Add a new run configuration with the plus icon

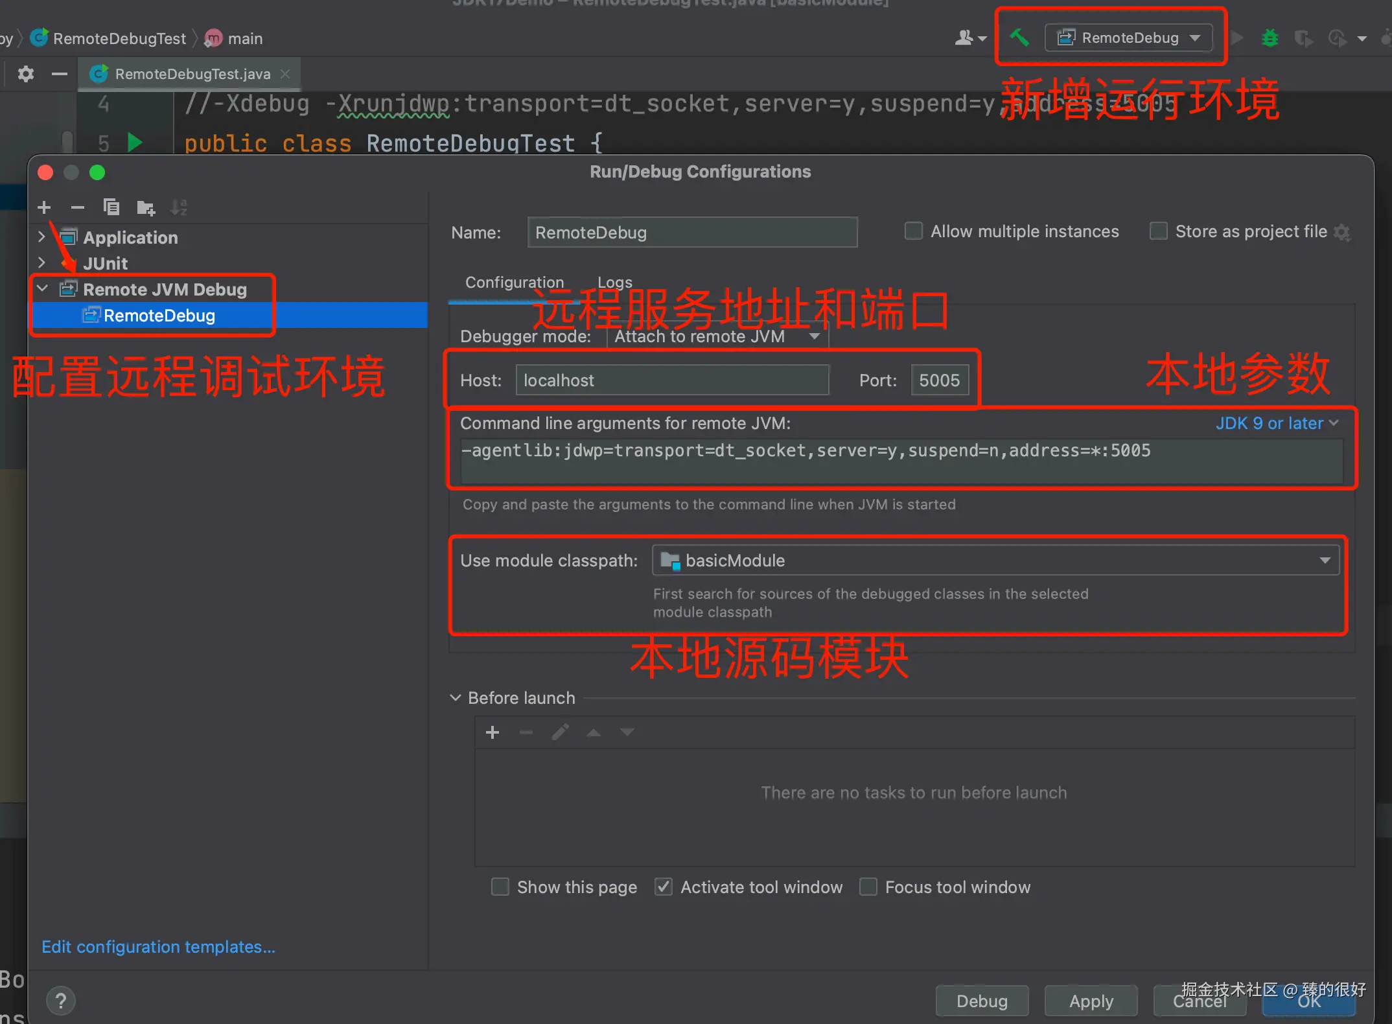(44, 207)
